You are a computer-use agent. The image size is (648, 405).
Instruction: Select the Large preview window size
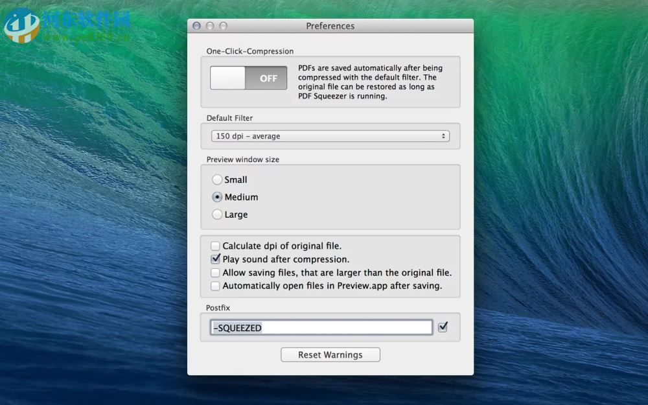[x=217, y=214]
